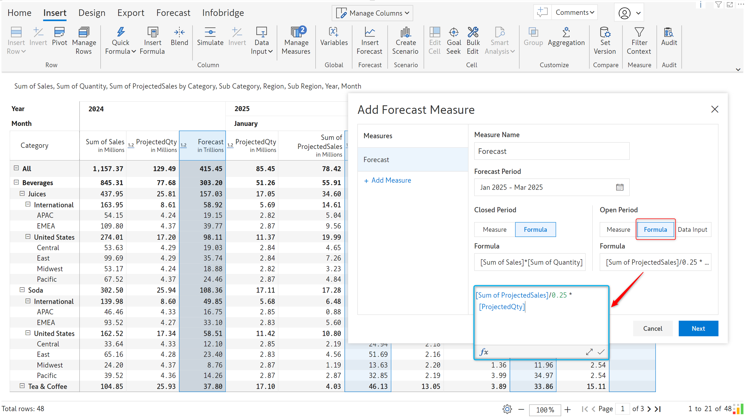Click the Next button
Screen dimensions: 745x418
point(698,328)
